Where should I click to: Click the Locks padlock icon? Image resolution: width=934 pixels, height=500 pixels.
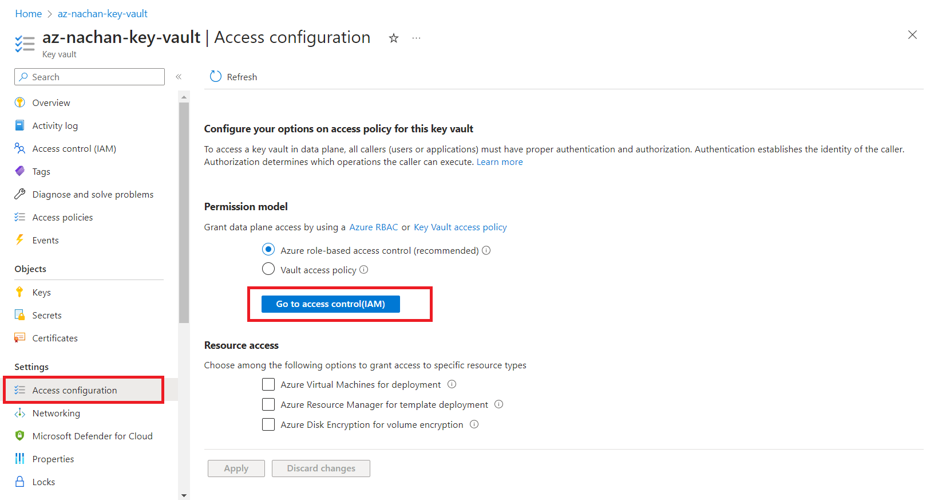pyautogui.click(x=20, y=482)
